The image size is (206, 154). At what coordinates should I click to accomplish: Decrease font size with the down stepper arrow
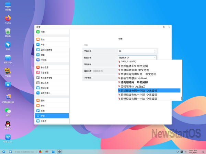pos(155,52)
